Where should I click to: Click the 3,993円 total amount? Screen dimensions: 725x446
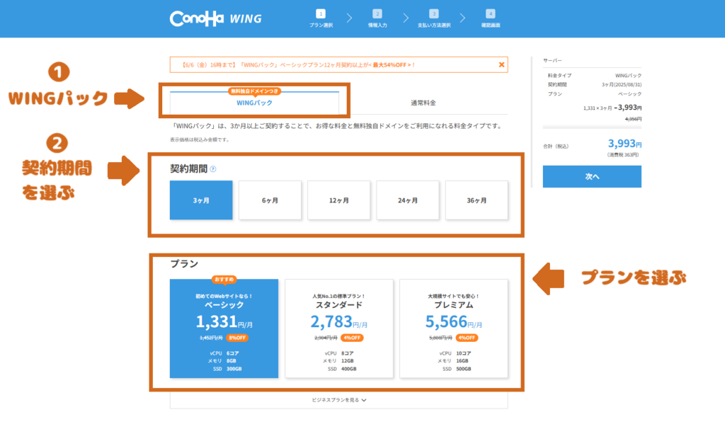tap(624, 144)
